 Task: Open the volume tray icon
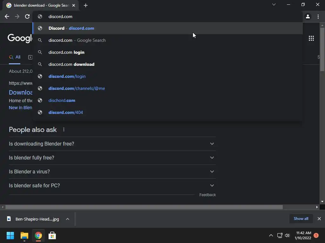click(x=287, y=235)
